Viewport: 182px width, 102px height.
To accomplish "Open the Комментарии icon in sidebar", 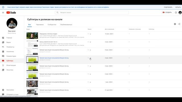I will click(x=3, y=56).
